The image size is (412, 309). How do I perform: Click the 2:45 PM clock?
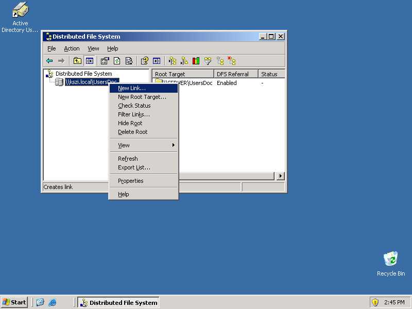pyautogui.click(x=394, y=302)
